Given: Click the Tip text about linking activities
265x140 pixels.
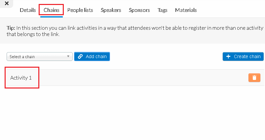Looking at the screenshot, I should point(135,31).
